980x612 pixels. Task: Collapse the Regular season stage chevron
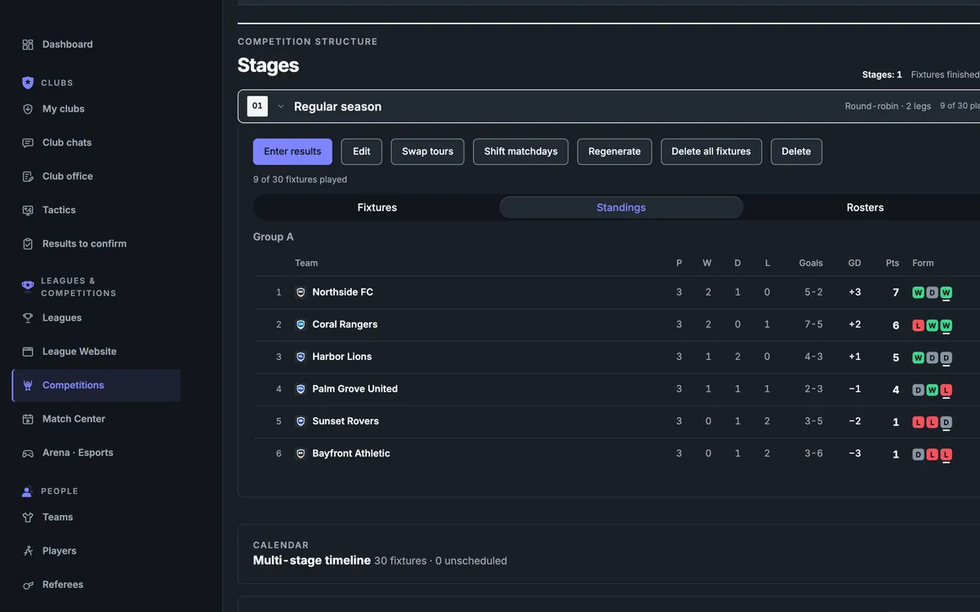click(281, 106)
